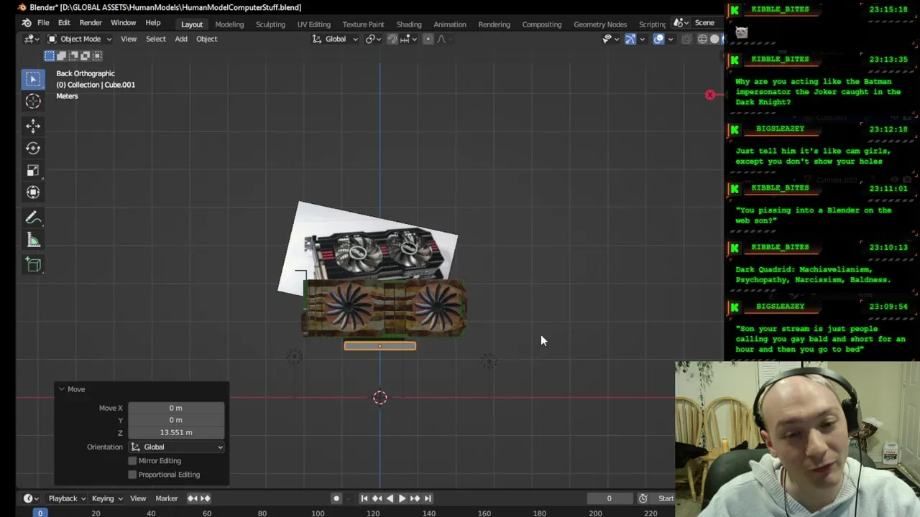Click the Blender logo menu icon
Image resolution: width=920 pixels, height=517 pixels.
27,23
